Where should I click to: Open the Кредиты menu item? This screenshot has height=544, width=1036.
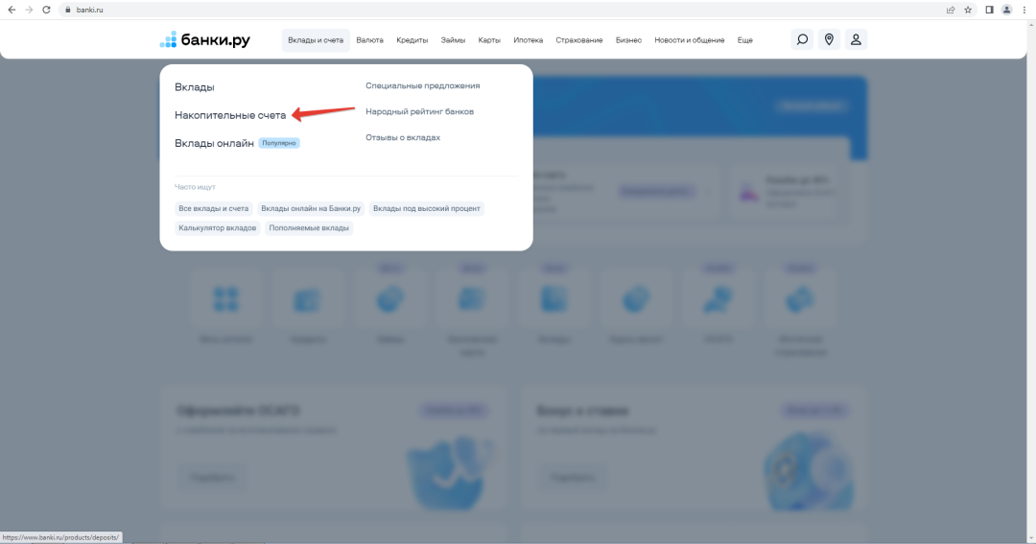pyautogui.click(x=412, y=40)
